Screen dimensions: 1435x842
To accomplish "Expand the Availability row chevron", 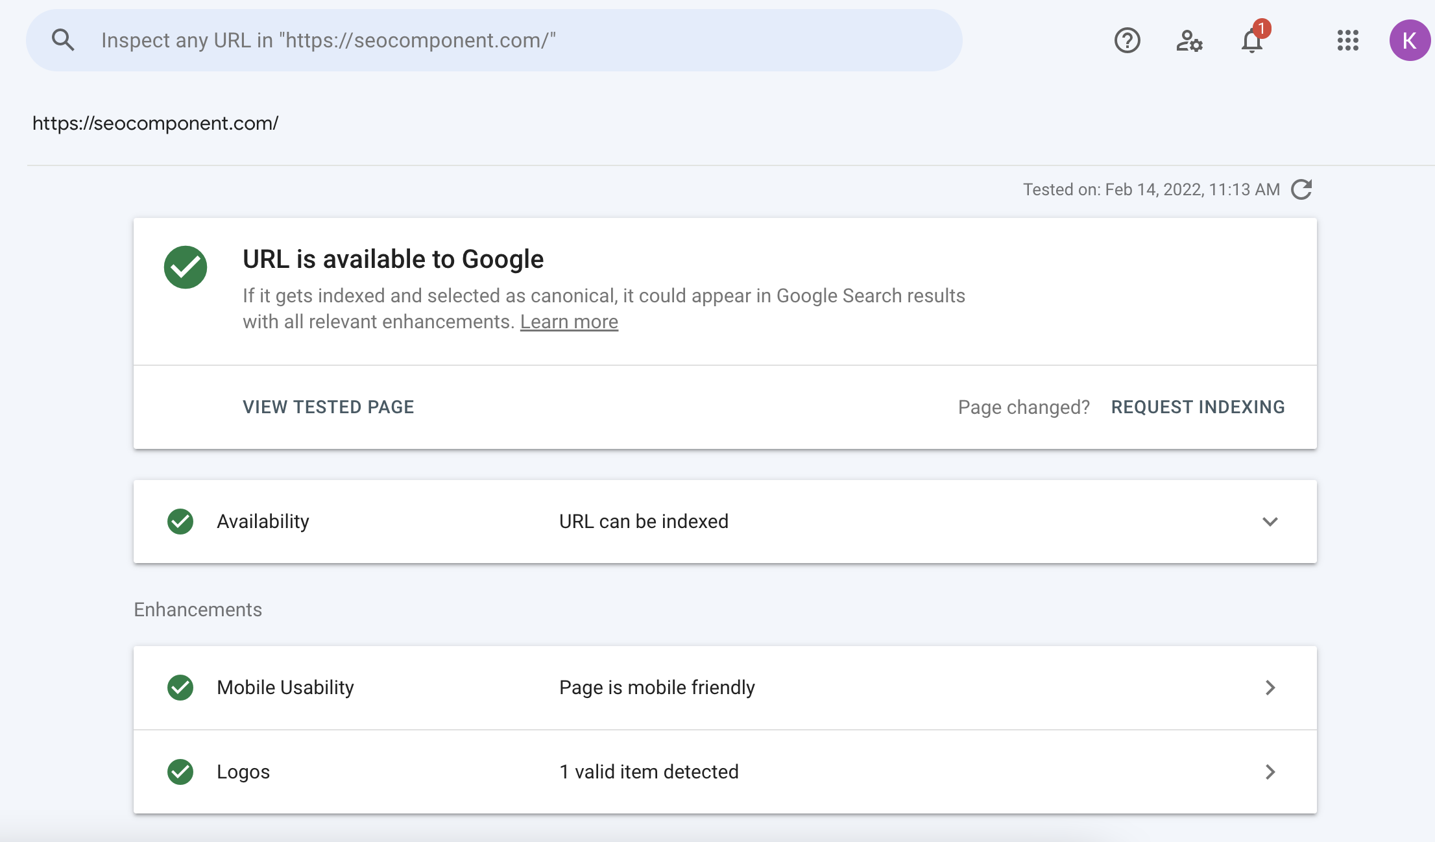I will (x=1270, y=522).
